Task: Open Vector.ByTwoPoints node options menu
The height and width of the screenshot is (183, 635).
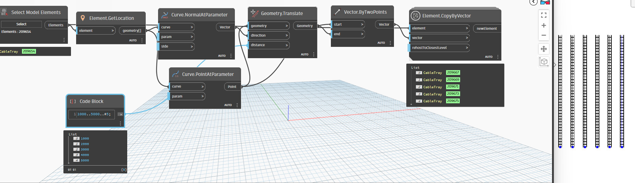Action: click(x=390, y=43)
